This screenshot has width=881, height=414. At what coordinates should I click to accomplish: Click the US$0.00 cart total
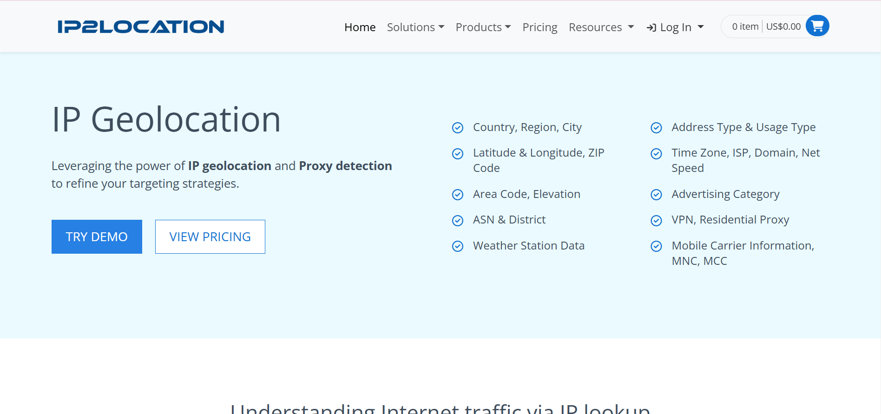tap(783, 26)
